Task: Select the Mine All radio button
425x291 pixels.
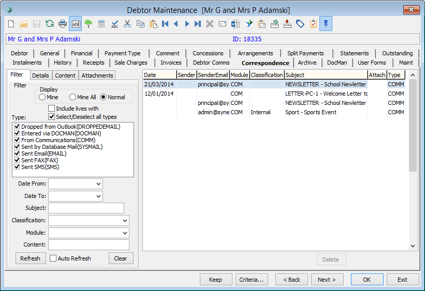Action: 72,97
